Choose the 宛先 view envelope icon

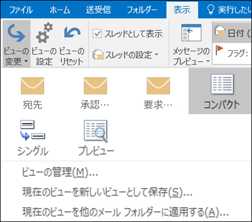pyautogui.click(x=32, y=86)
